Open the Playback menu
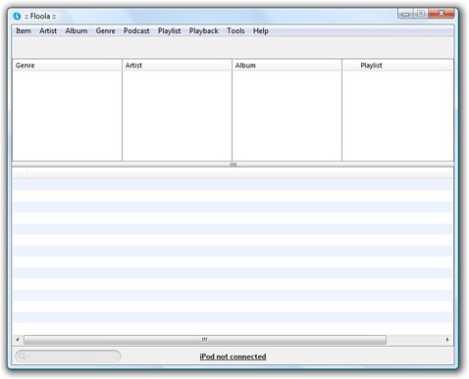The image size is (469, 379). (x=203, y=31)
